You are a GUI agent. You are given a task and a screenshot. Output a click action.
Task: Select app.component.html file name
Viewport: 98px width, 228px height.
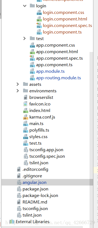coord(57,51)
